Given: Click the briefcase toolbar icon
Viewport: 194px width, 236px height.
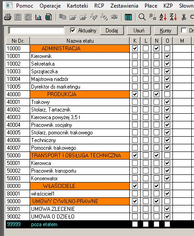Looking at the screenshot, I should click(115, 17).
